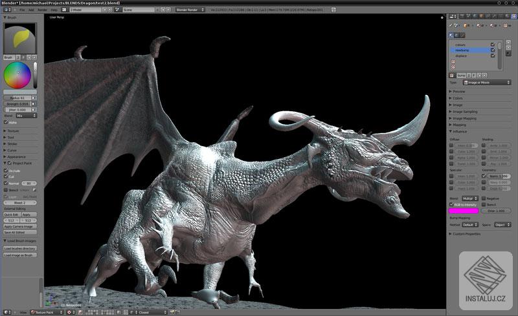This screenshot has width=518, height=316.
Task: Click the 3D view editor type icon
Action: (x=6, y=312)
